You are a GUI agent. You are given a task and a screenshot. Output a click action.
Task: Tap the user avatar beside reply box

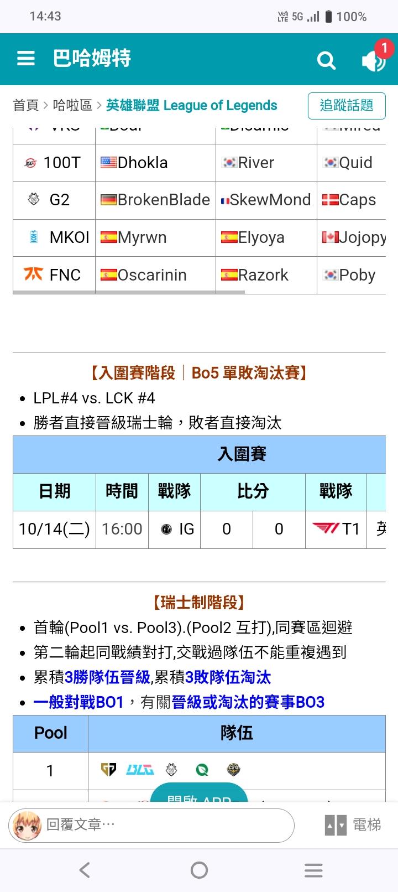[26, 826]
